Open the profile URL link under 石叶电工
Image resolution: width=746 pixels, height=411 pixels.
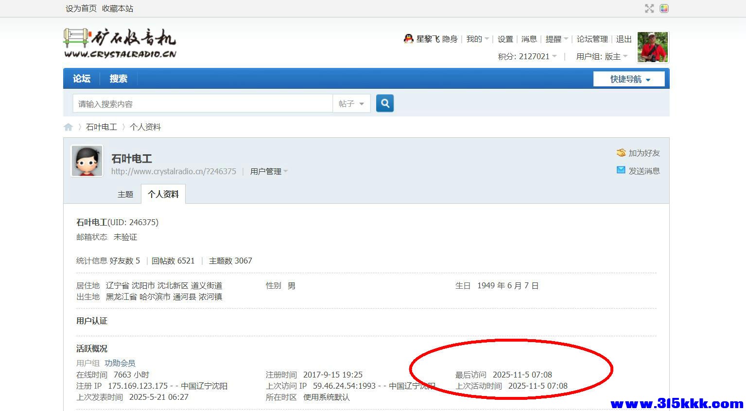pyautogui.click(x=173, y=171)
